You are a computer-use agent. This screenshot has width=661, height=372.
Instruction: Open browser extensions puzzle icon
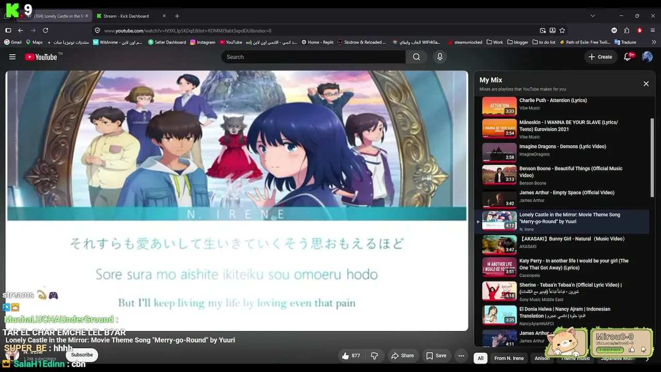coord(627,30)
